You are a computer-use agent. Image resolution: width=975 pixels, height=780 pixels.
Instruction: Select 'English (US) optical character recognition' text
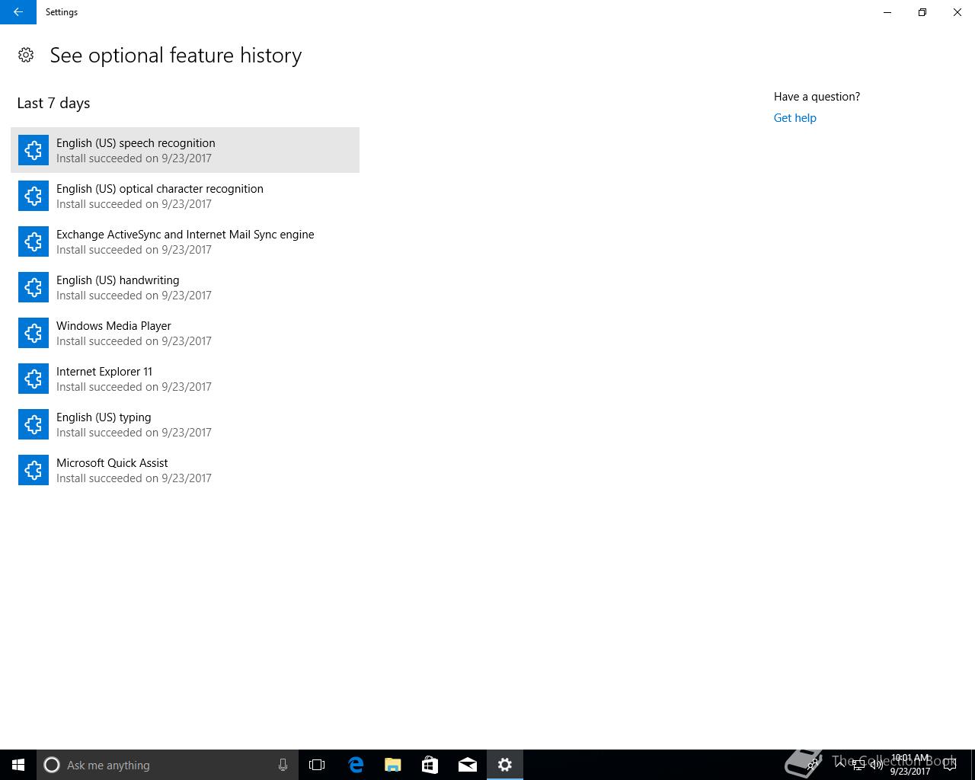pos(160,189)
